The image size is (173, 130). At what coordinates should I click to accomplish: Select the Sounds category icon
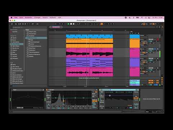[12, 38]
